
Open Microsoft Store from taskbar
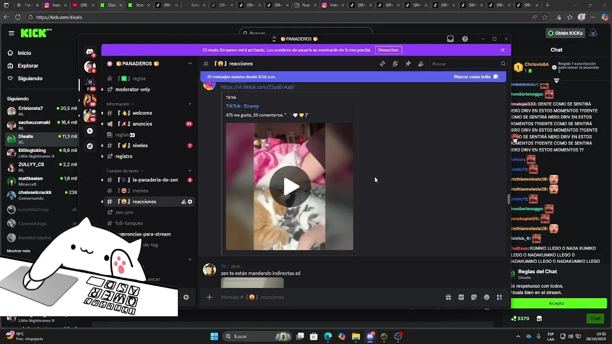(314, 336)
